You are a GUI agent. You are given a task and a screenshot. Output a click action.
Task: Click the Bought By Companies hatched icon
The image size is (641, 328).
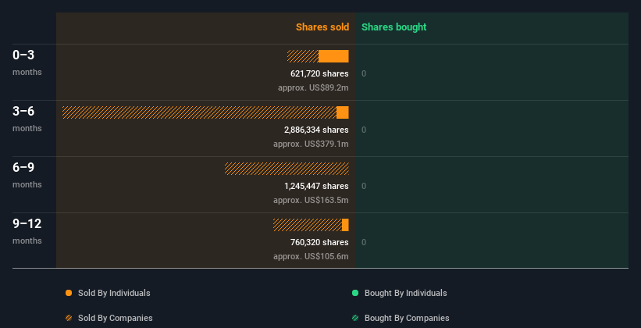coord(355,318)
